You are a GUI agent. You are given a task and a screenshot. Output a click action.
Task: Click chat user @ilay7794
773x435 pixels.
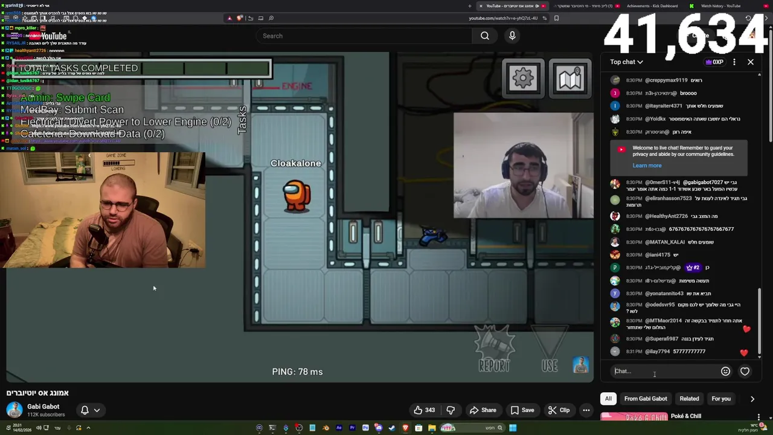tap(658, 352)
